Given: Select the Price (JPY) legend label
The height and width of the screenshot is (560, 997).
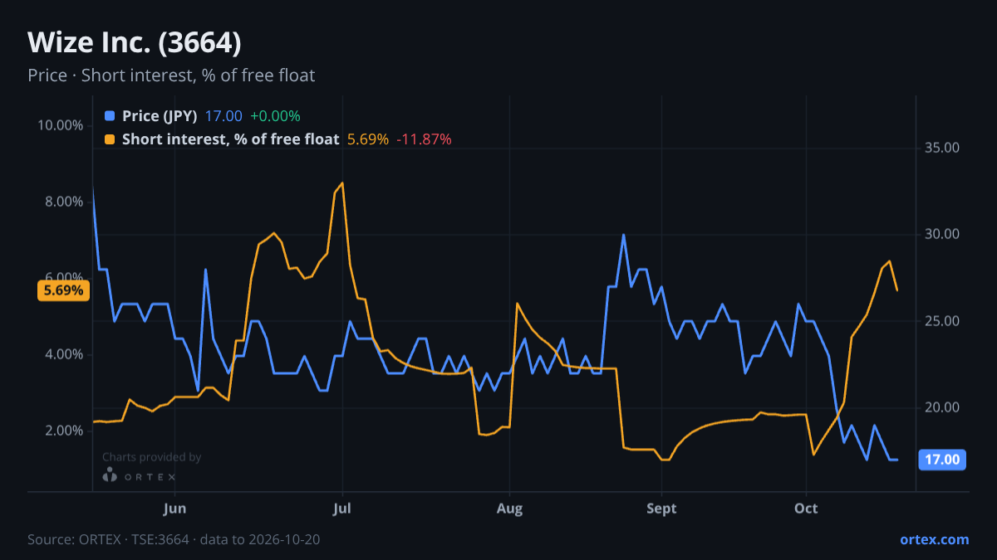Looking at the screenshot, I should [160, 116].
